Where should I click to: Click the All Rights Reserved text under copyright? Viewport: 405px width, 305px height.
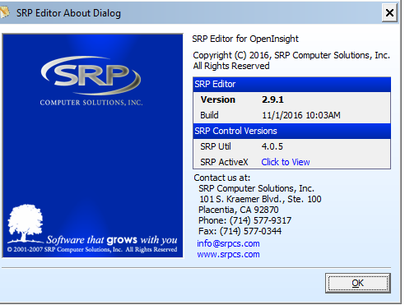231,66
